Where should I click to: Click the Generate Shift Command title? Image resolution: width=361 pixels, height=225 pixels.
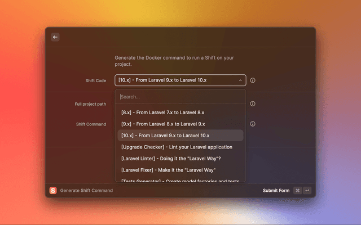(x=86, y=191)
